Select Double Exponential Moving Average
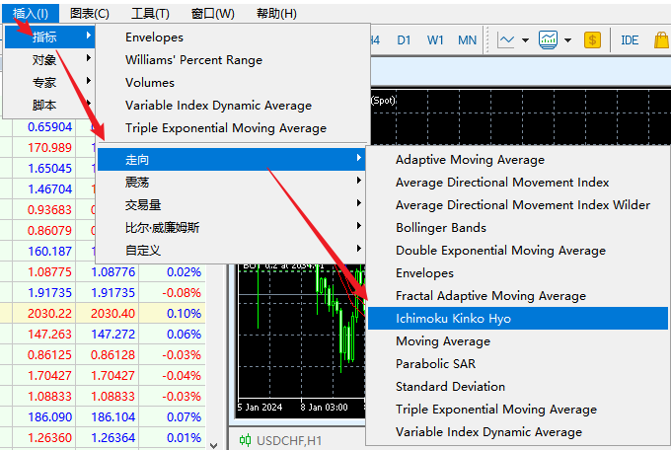Viewport: 671px width, 450px height. click(518, 251)
